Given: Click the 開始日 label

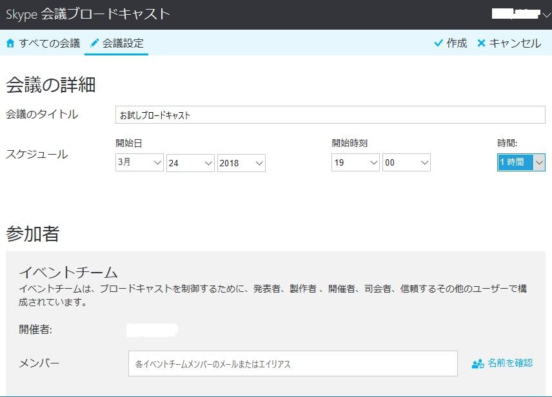Looking at the screenshot, I should [129, 143].
